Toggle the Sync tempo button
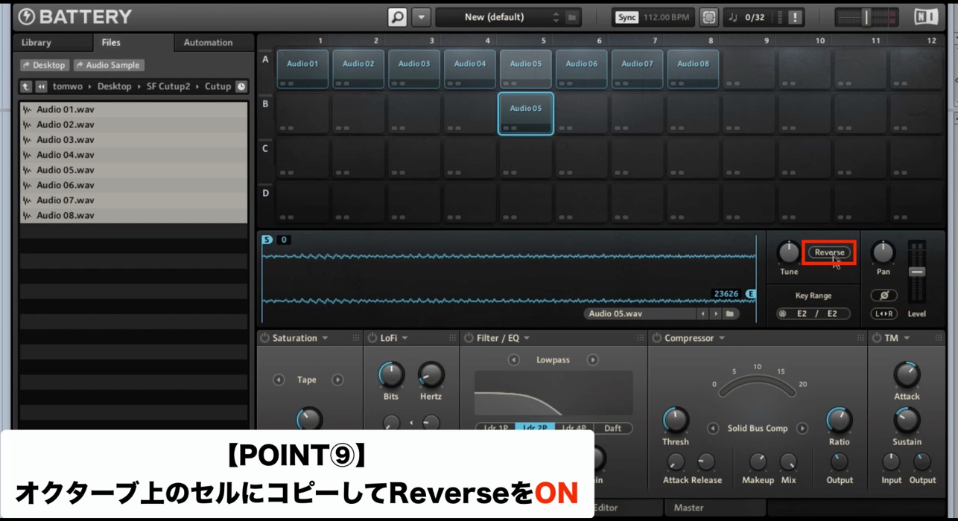This screenshot has width=958, height=521. [x=627, y=16]
